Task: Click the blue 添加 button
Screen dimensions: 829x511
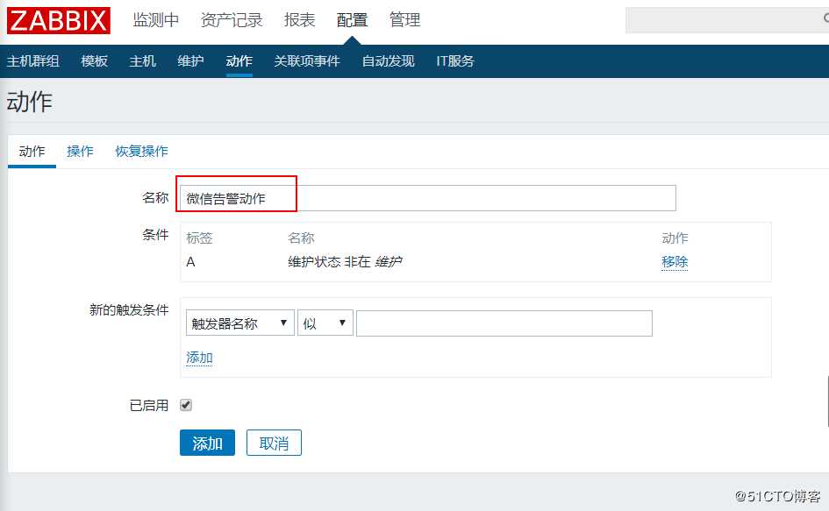Action: (x=207, y=443)
